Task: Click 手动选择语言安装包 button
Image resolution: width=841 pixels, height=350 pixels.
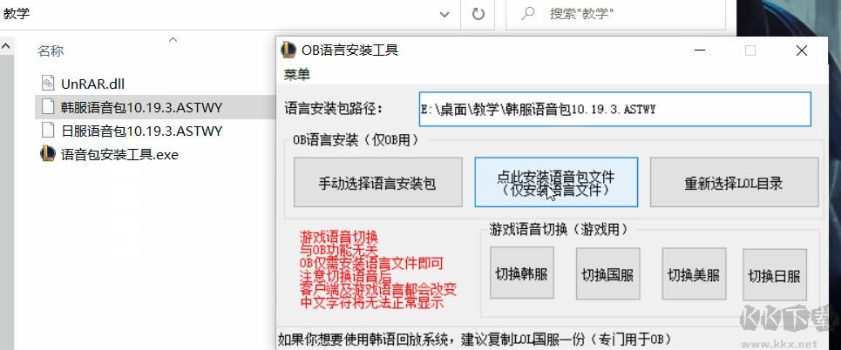Action: pyautogui.click(x=377, y=182)
